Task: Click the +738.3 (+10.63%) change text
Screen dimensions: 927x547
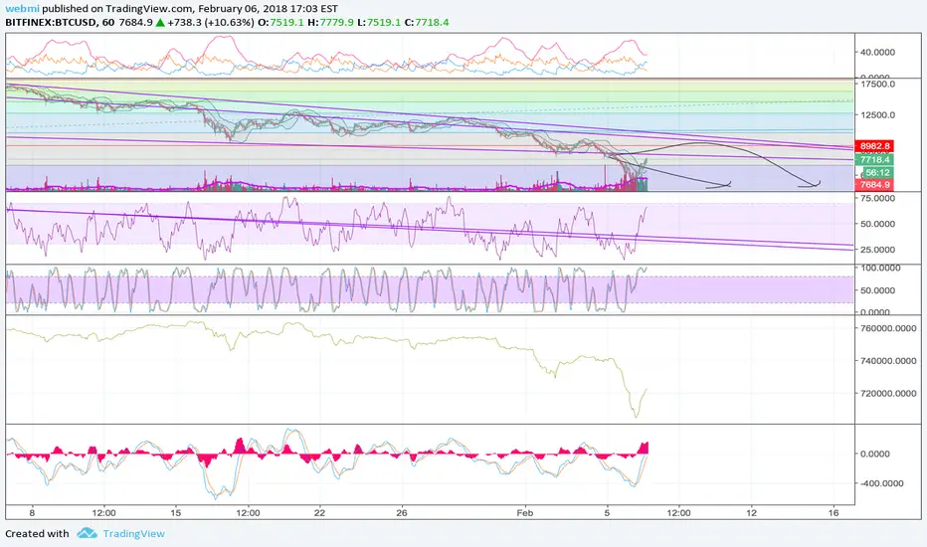Action: pos(211,23)
